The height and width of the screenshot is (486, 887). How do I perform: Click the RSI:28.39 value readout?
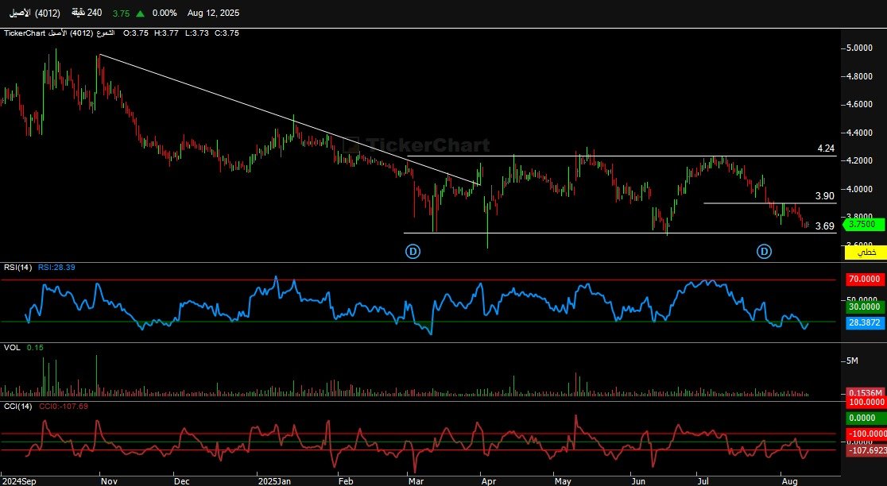(x=56, y=268)
